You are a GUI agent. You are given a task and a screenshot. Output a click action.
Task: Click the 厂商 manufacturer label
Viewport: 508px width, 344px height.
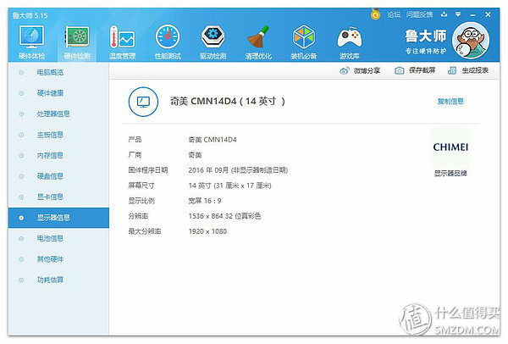point(135,155)
